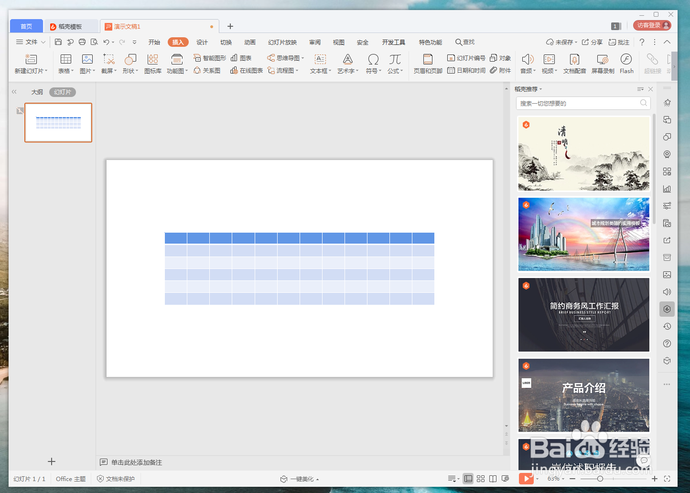This screenshot has width=690, height=493.
Task: Select reading view in status bar
Action: pyautogui.click(x=493, y=478)
